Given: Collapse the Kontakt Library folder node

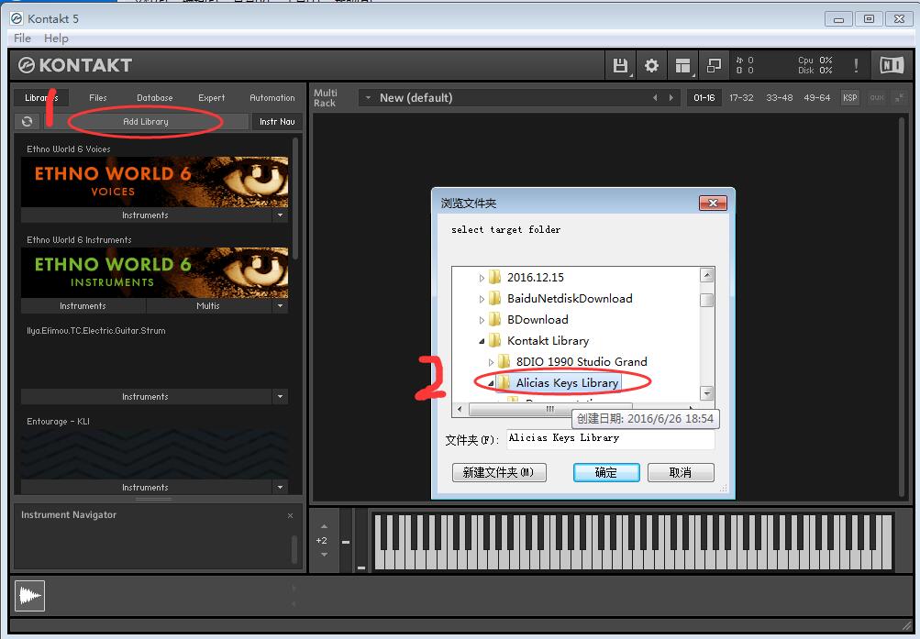Looking at the screenshot, I should (482, 341).
